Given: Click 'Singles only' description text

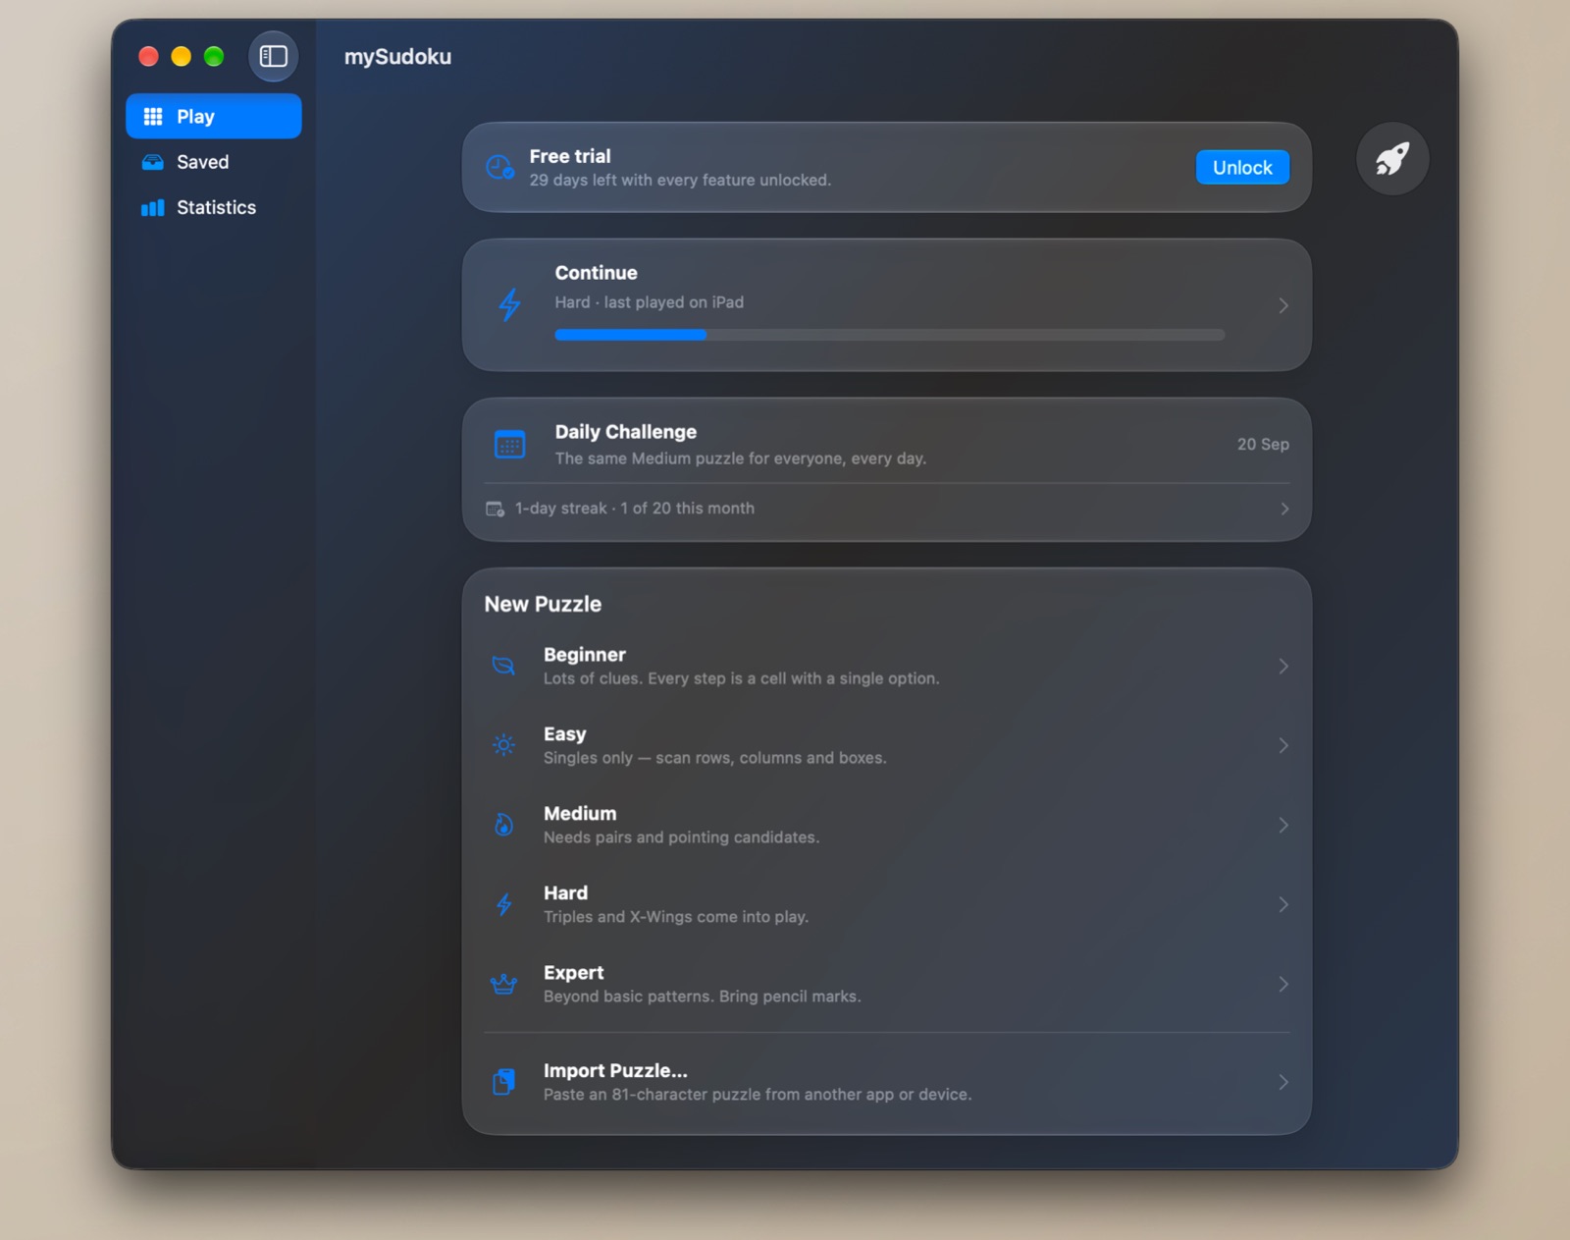Looking at the screenshot, I should (714, 758).
